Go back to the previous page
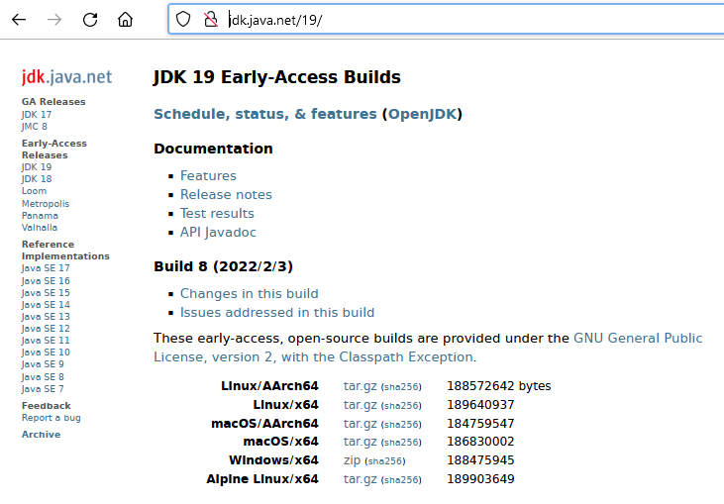 (x=19, y=20)
